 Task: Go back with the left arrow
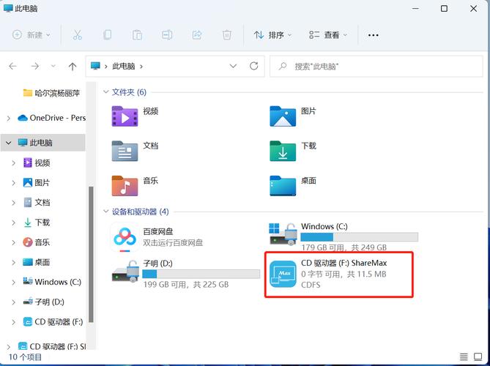click(12, 66)
